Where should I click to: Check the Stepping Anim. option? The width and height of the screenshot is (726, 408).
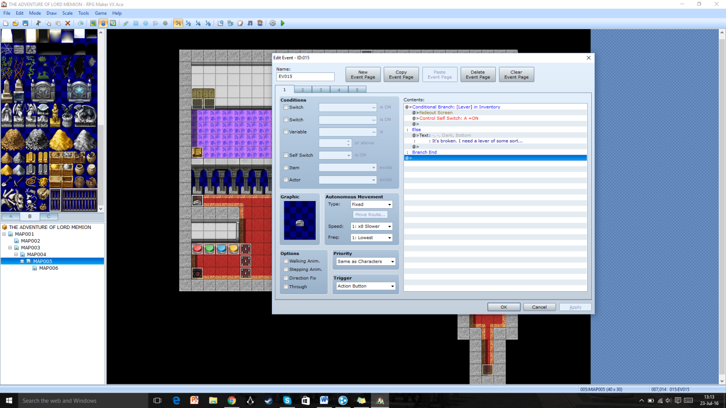click(286, 269)
